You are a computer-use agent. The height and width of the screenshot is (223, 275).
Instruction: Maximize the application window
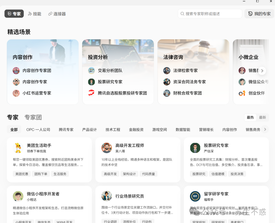[x=257, y=1]
